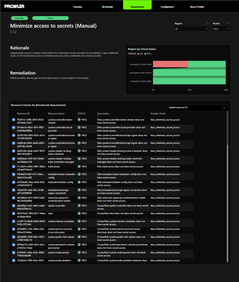The height and width of the screenshot is (282, 239).
Task: Select the green kube-system bar
Action: tap(189, 73)
